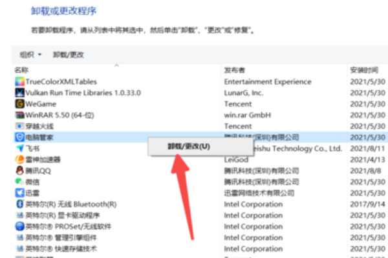Select 英特尔 PROSet/无线软件 entry
This screenshot has width=388, height=258.
[x=69, y=226]
